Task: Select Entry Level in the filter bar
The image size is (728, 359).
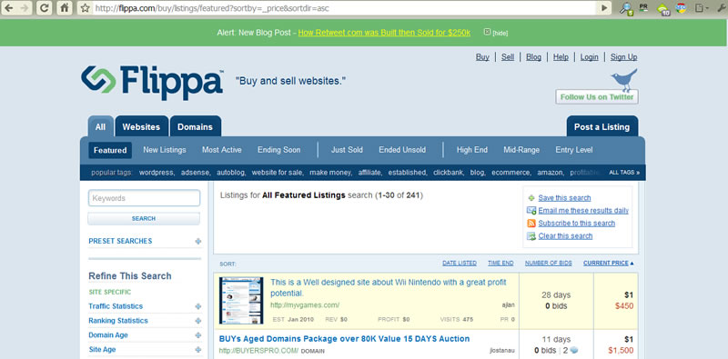Action: pyautogui.click(x=574, y=150)
